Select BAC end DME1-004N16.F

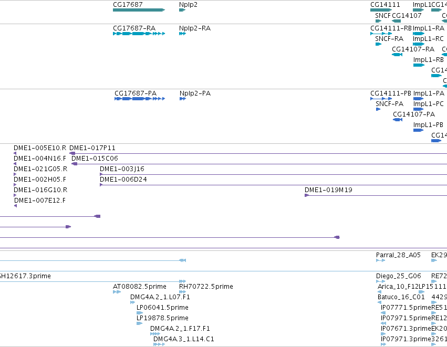click(15, 164)
